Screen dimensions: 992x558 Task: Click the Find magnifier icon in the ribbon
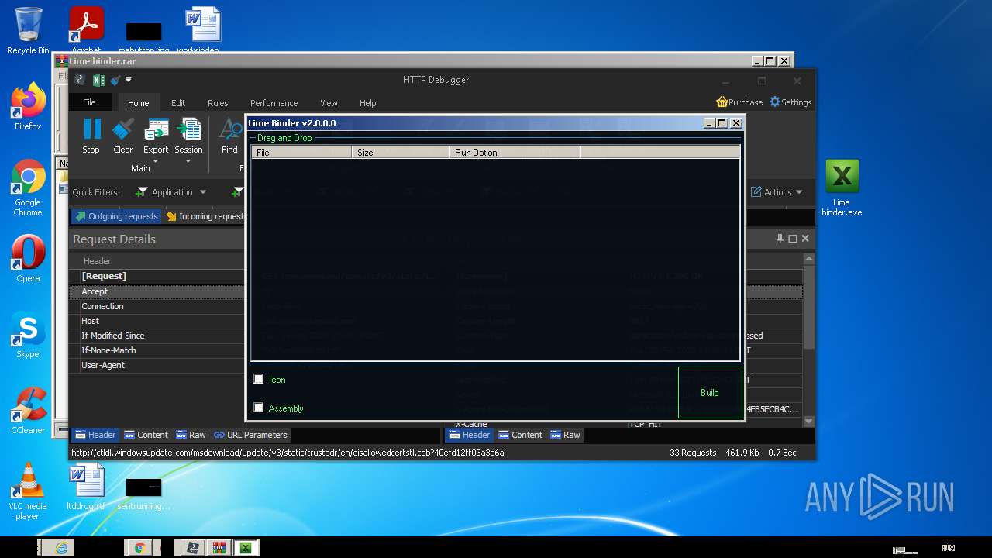click(230, 129)
